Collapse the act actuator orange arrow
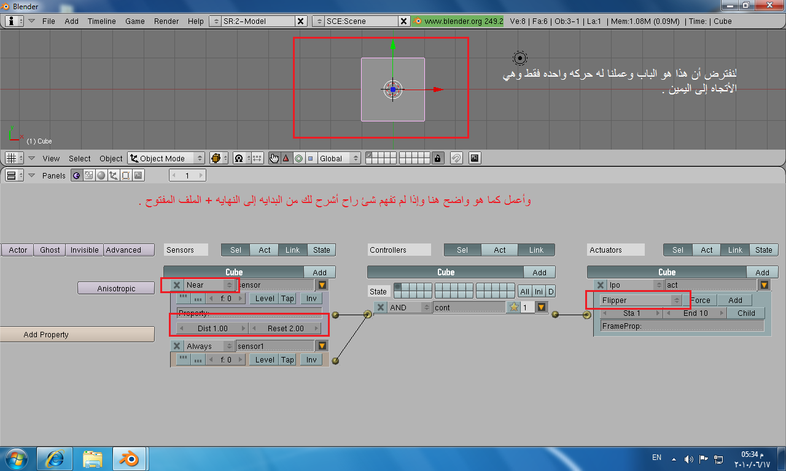786x471 pixels. coord(764,285)
